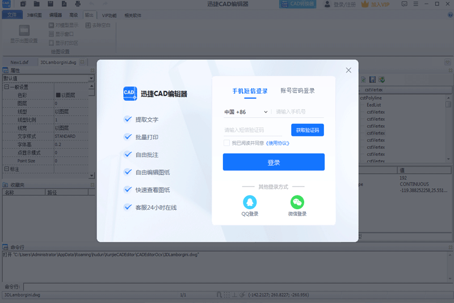Select the cstPolyline tree item
This screenshot has width=454, height=303.
click(x=371, y=98)
